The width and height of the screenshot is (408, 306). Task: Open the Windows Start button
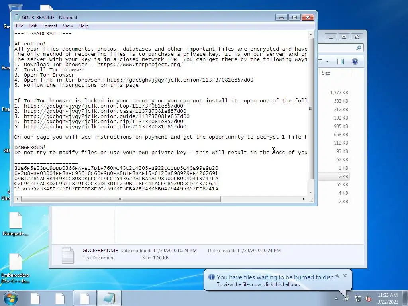10,298
